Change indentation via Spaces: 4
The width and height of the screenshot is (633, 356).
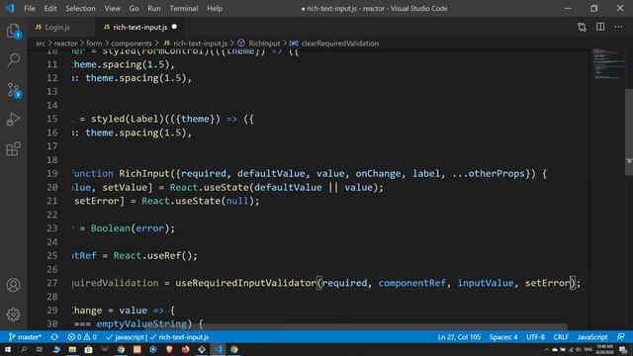pyautogui.click(x=503, y=337)
